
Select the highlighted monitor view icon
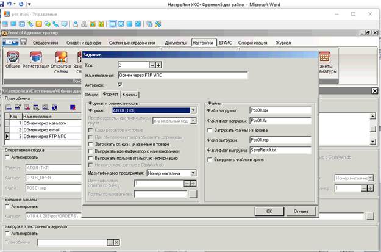point(113,24)
